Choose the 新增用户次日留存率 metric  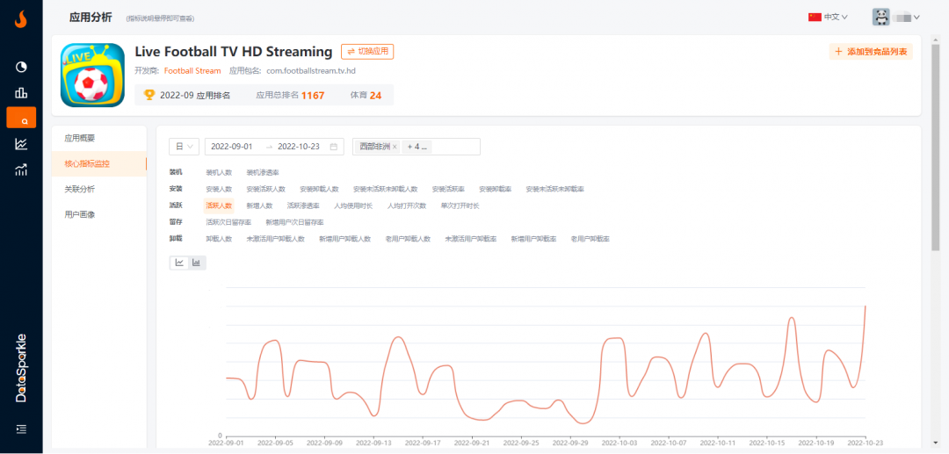click(294, 222)
